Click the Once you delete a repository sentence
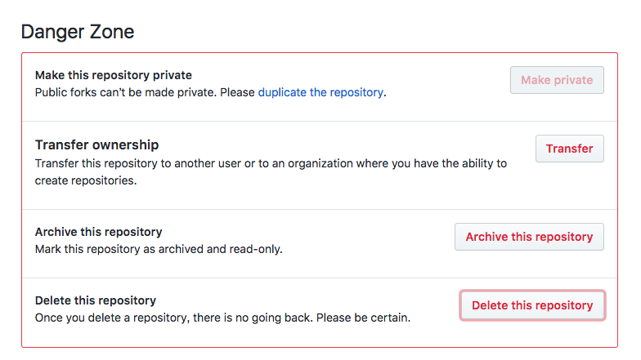This screenshot has width=641, height=360. pyautogui.click(x=173, y=318)
